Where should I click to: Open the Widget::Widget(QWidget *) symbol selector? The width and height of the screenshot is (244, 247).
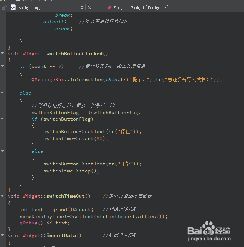[x=141, y=7]
